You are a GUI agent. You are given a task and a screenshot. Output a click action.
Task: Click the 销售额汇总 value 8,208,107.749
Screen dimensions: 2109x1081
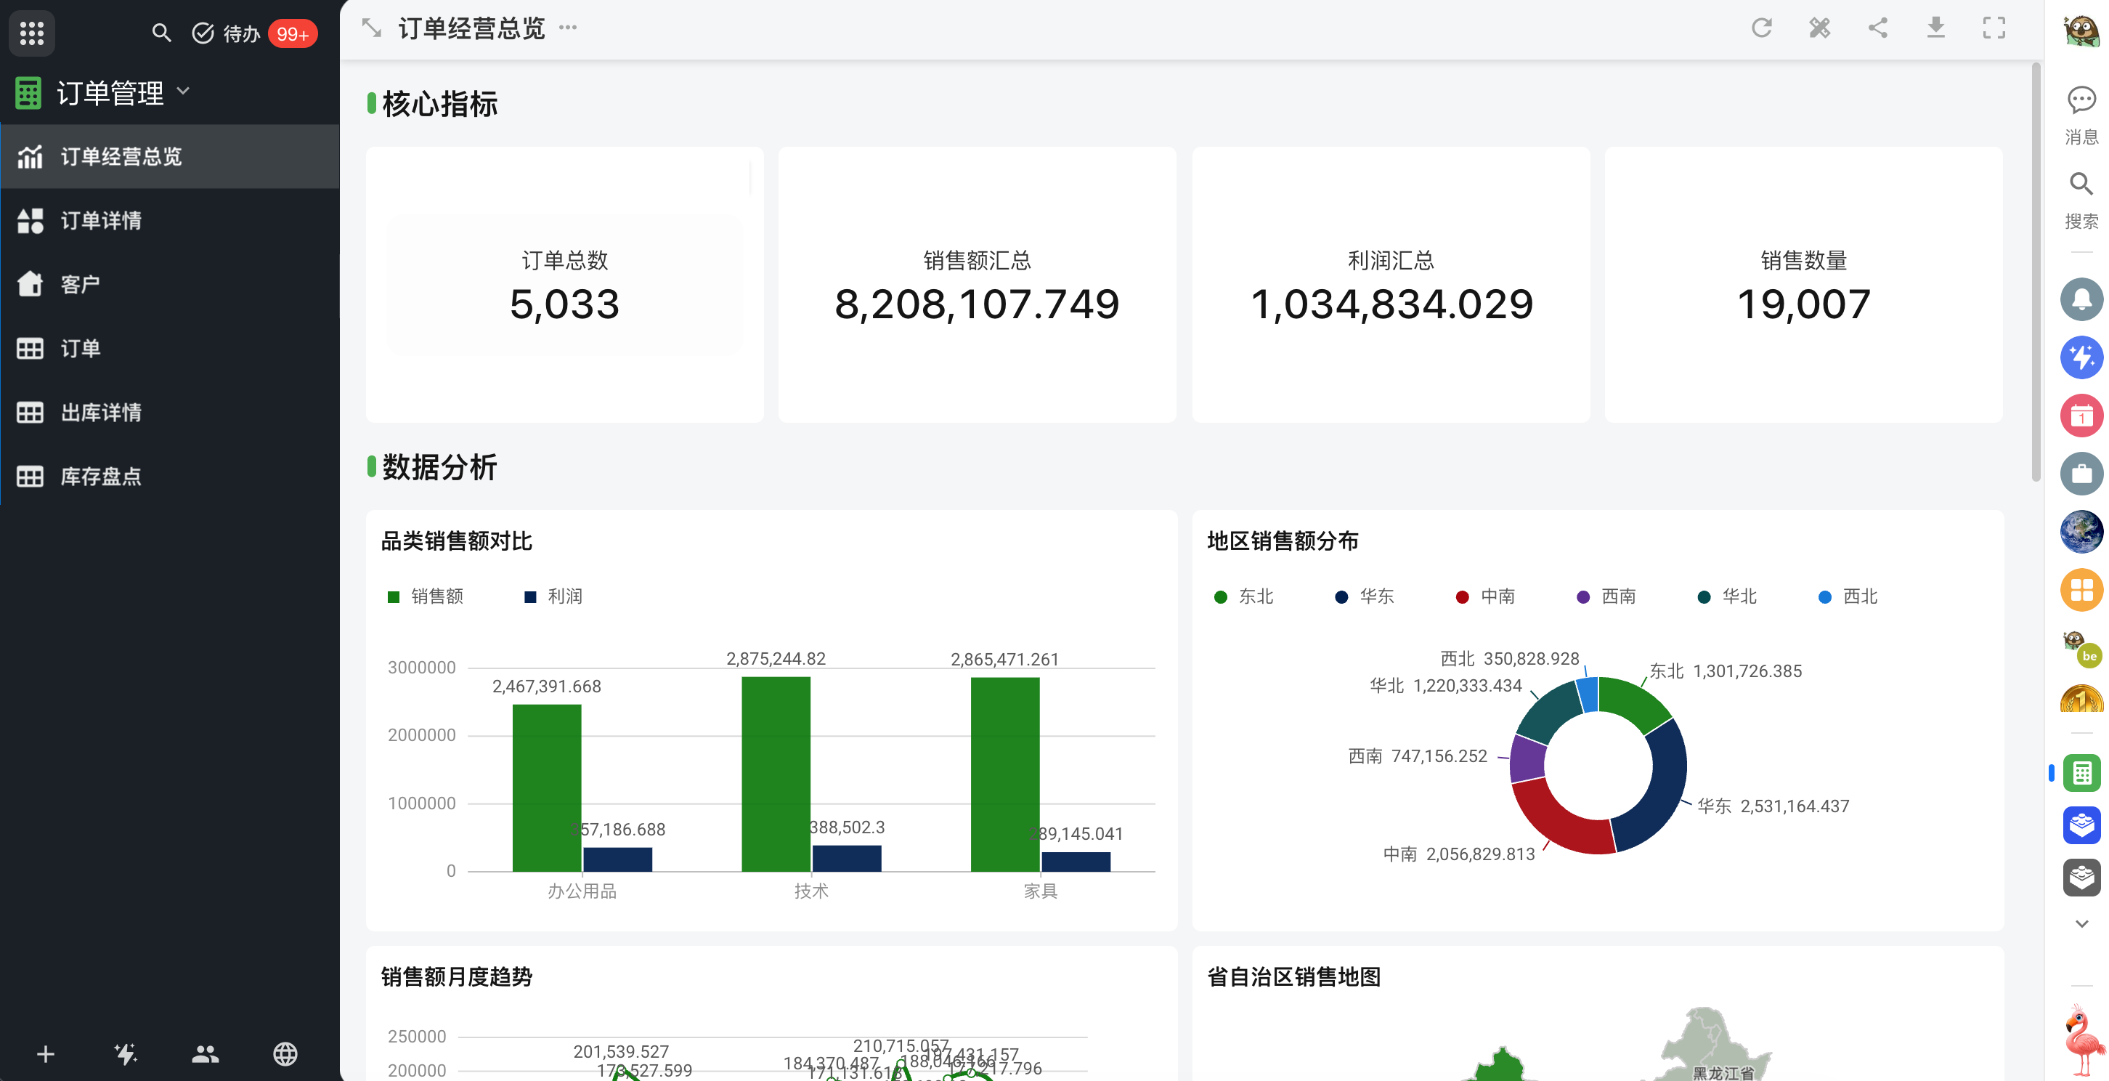click(x=977, y=304)
